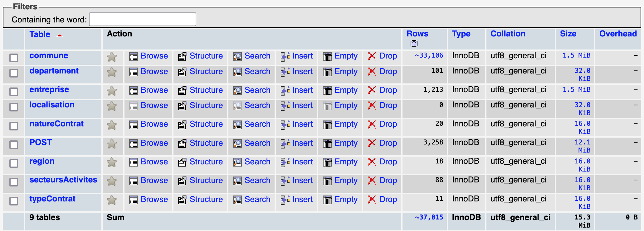The image size is (644, 231).
Task: Click Browse link for commune
Action: pyautogui.click(x=154, y=56)
